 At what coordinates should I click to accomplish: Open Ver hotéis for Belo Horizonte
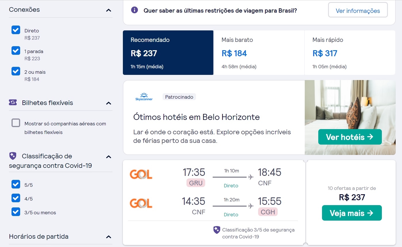[x=349, y=137]
